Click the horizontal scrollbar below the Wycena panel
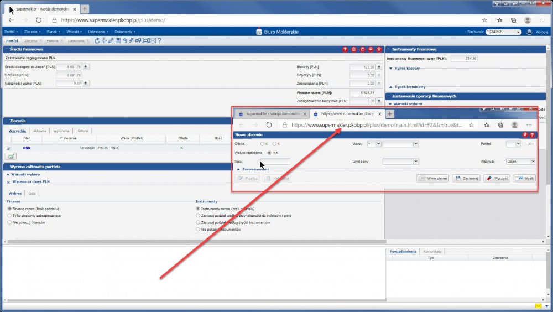Image resolution: width=553 pixels, height=312 pixels. [x=196, y=242]
